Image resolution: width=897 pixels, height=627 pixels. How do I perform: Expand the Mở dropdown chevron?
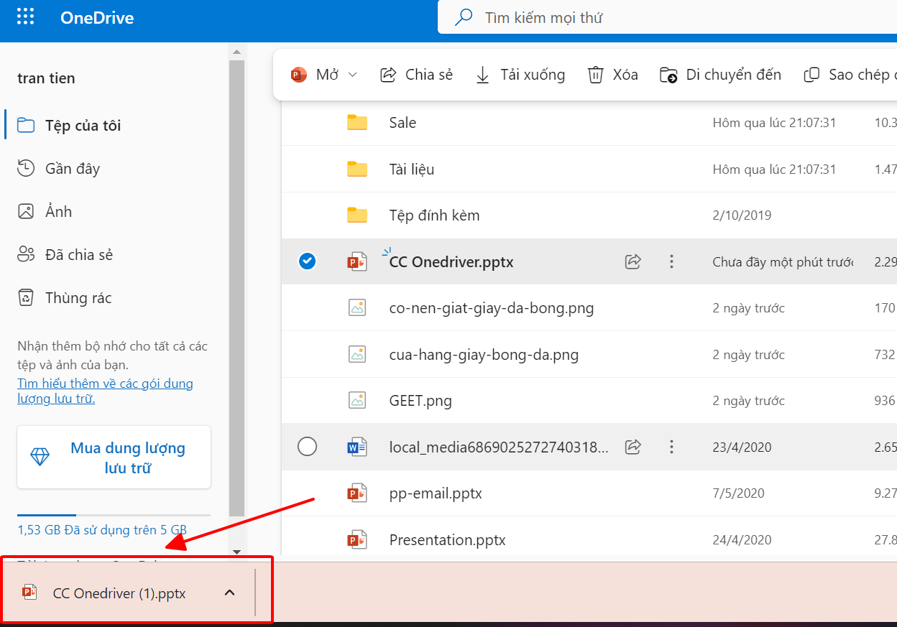(352, 75)
